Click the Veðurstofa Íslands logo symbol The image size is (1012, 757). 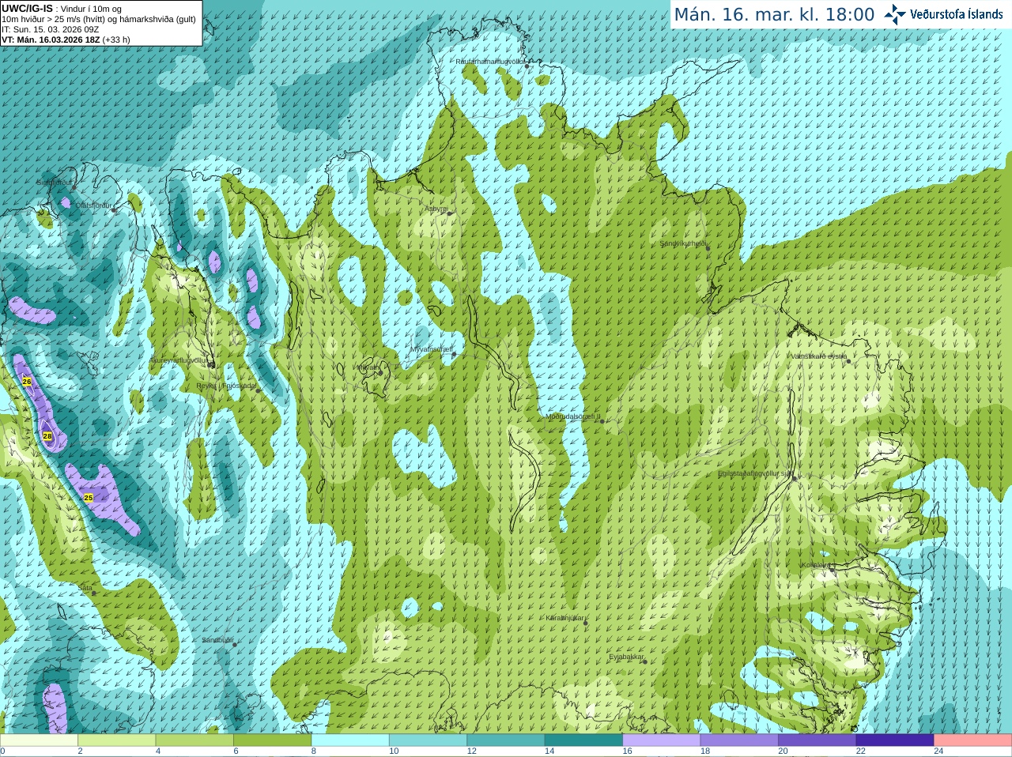895,14
